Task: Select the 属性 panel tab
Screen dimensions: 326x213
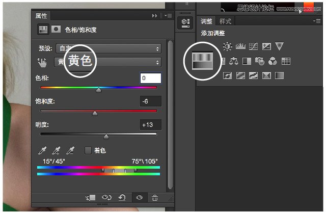Action: click(x=41, y=16)
